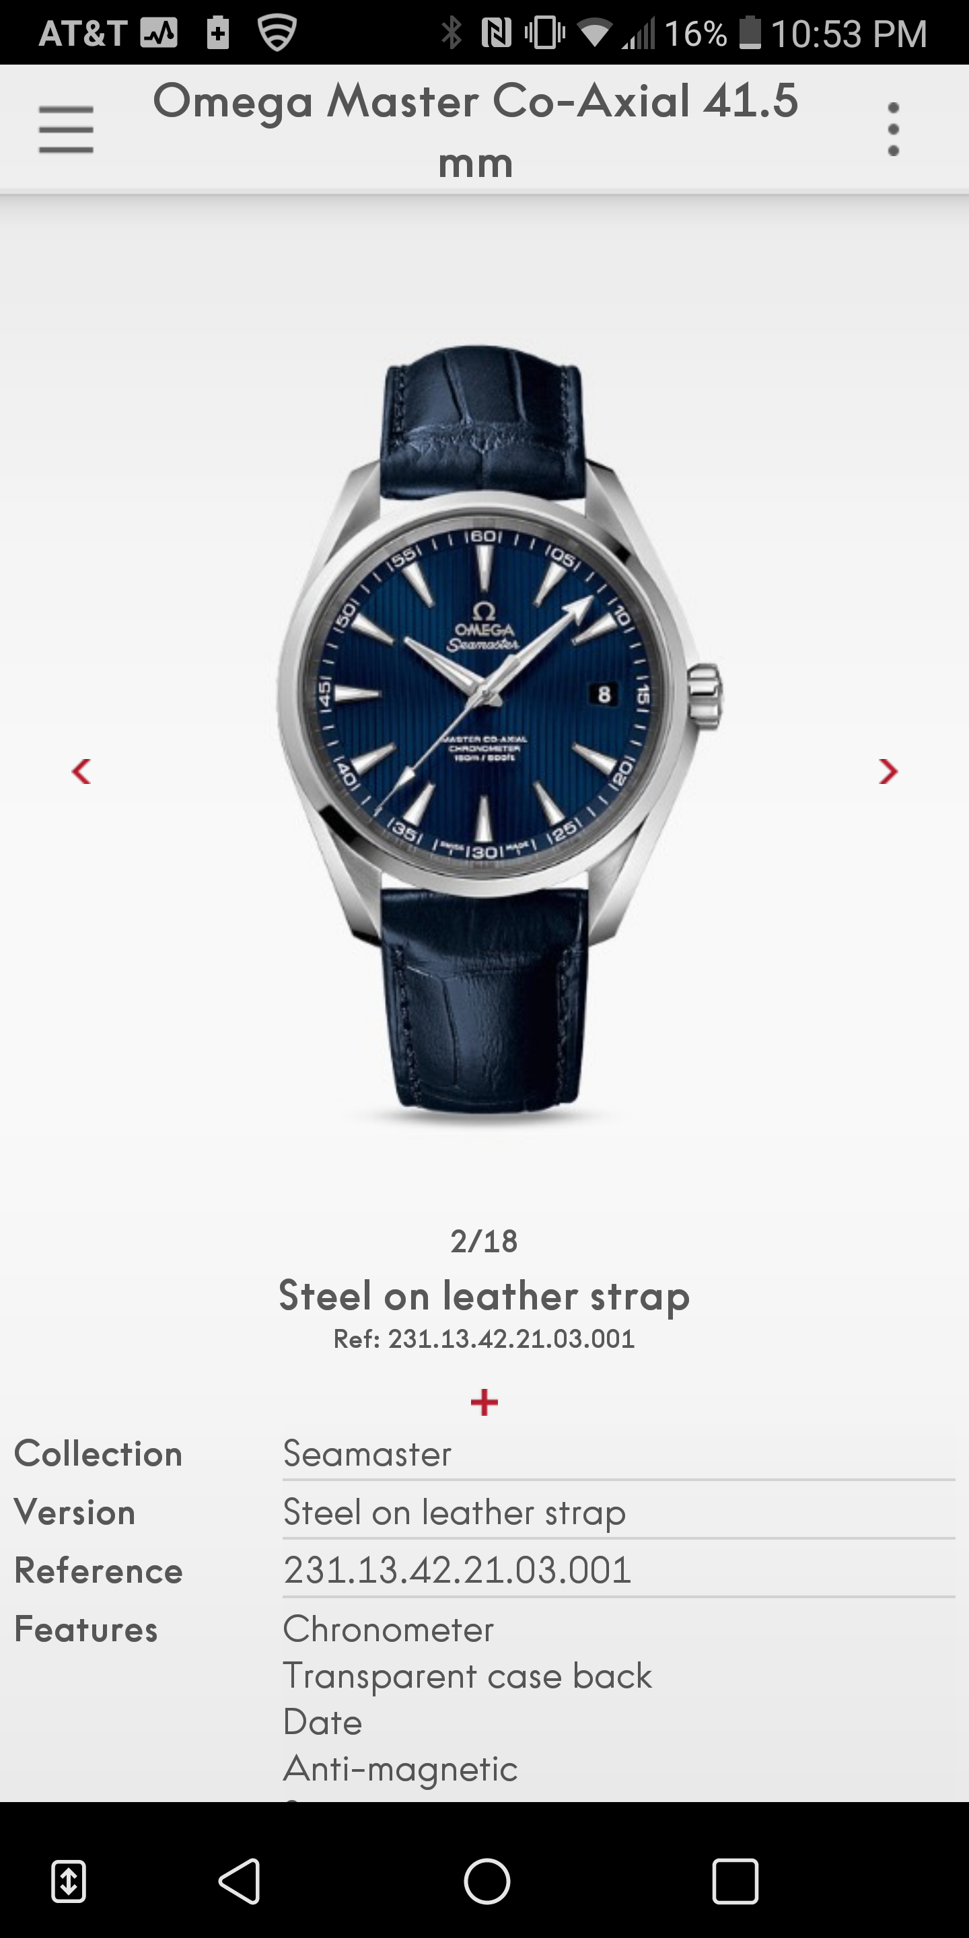This screenshot has height=1938, width=969.
Task: Open recent apps square button
Action: point(735,1881)
